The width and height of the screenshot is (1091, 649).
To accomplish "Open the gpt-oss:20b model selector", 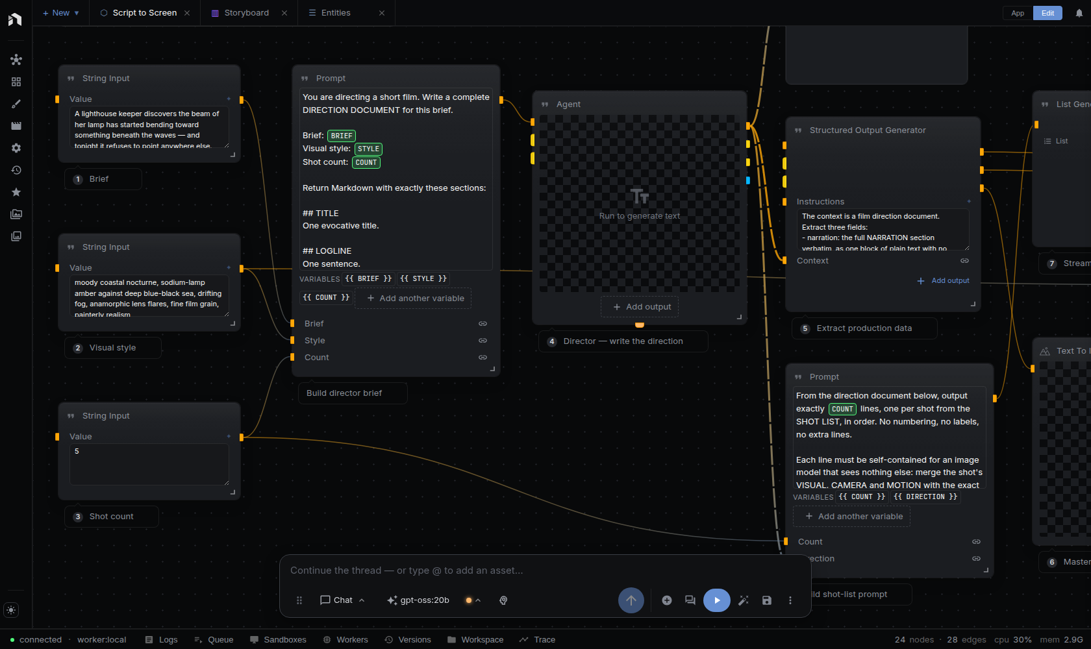I will (418, 600).
